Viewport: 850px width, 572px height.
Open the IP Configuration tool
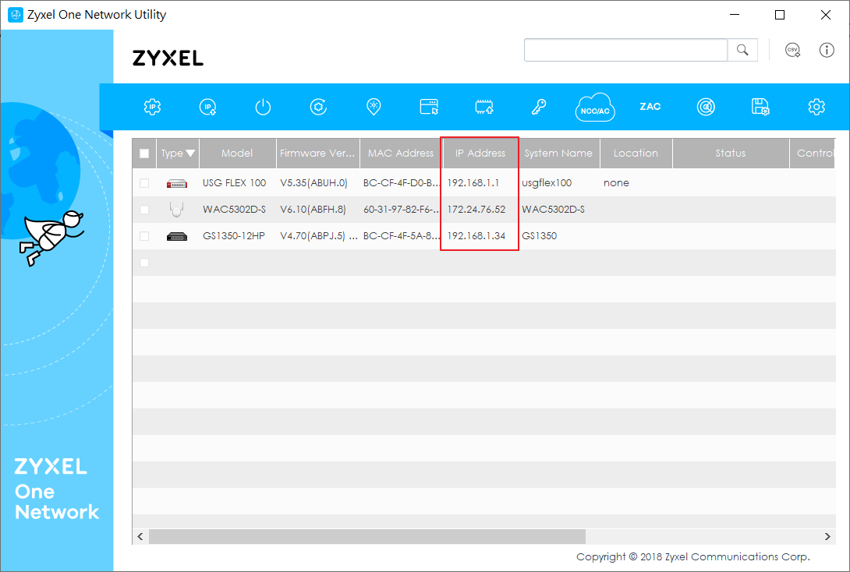[152, 107]
